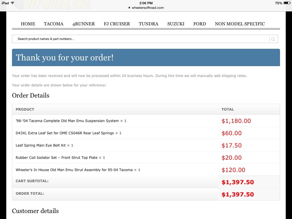Open the TACOMA menu

pyautogui.click(x=53, y=24)
